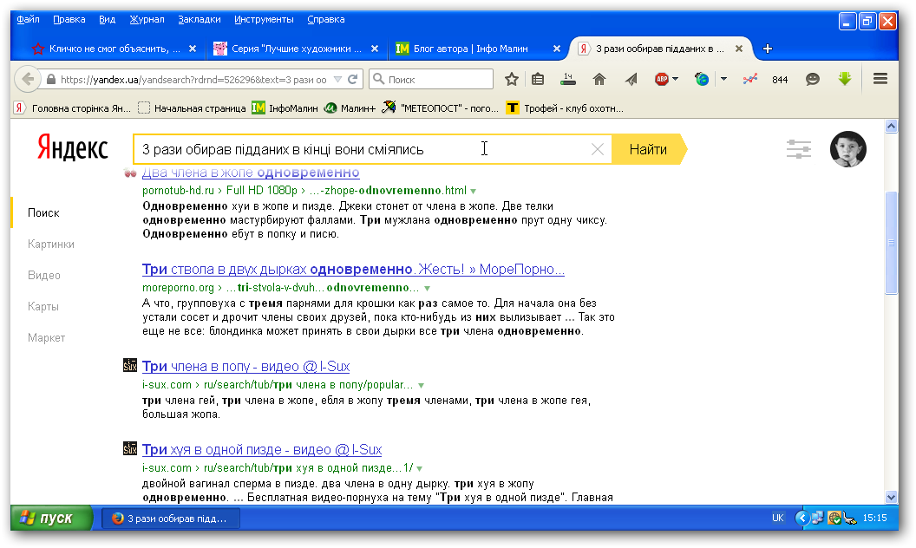Open the "МЕТЕОПОСТ" weather bookmark

tap(440, 108)
